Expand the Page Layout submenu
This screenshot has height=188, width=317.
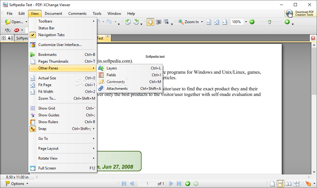pyautogui.click(x=63, y=148)
